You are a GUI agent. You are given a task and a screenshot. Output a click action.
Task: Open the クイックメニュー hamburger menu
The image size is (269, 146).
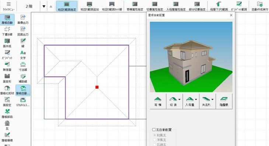8,6
